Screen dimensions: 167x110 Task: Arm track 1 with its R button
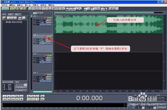[46, 18]
